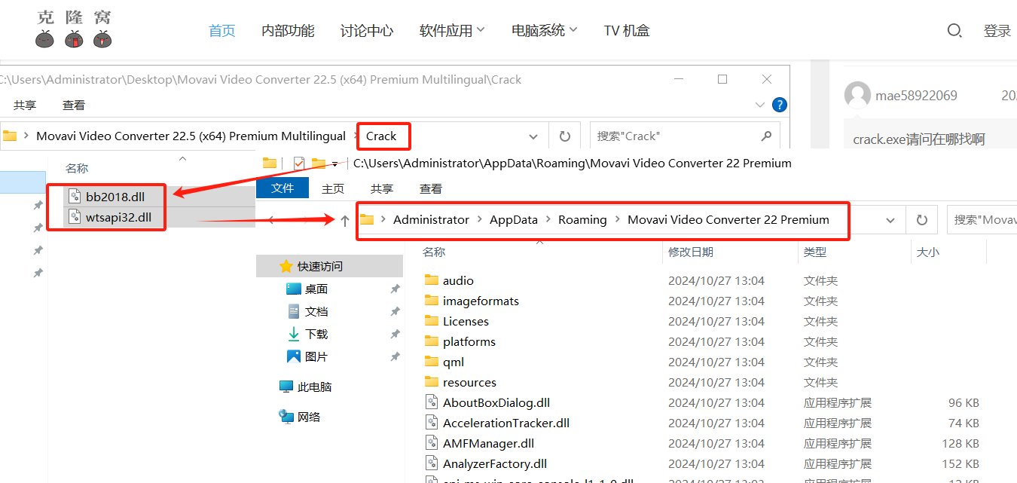Select the platforms folder icon
The height and width of the screenshot is (483, 1017).
[432, 341]
